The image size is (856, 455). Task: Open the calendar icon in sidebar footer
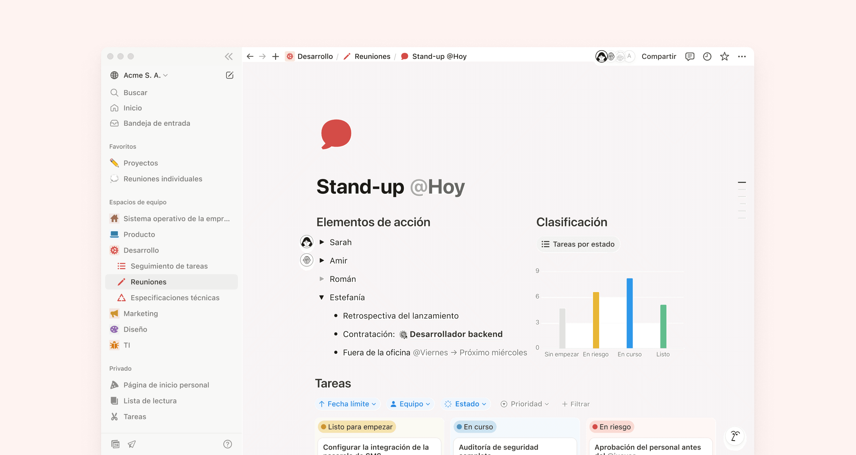(x=115, y=444)
